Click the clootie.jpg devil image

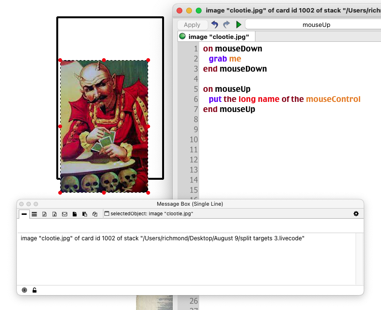tap(104, 126)
